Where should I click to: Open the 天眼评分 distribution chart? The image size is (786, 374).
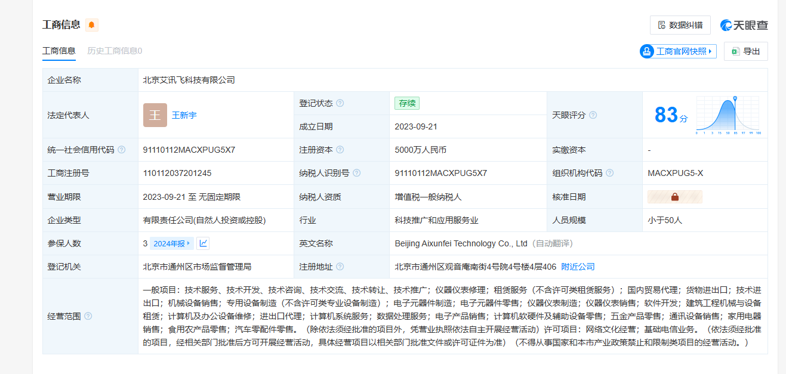point(728,115)
